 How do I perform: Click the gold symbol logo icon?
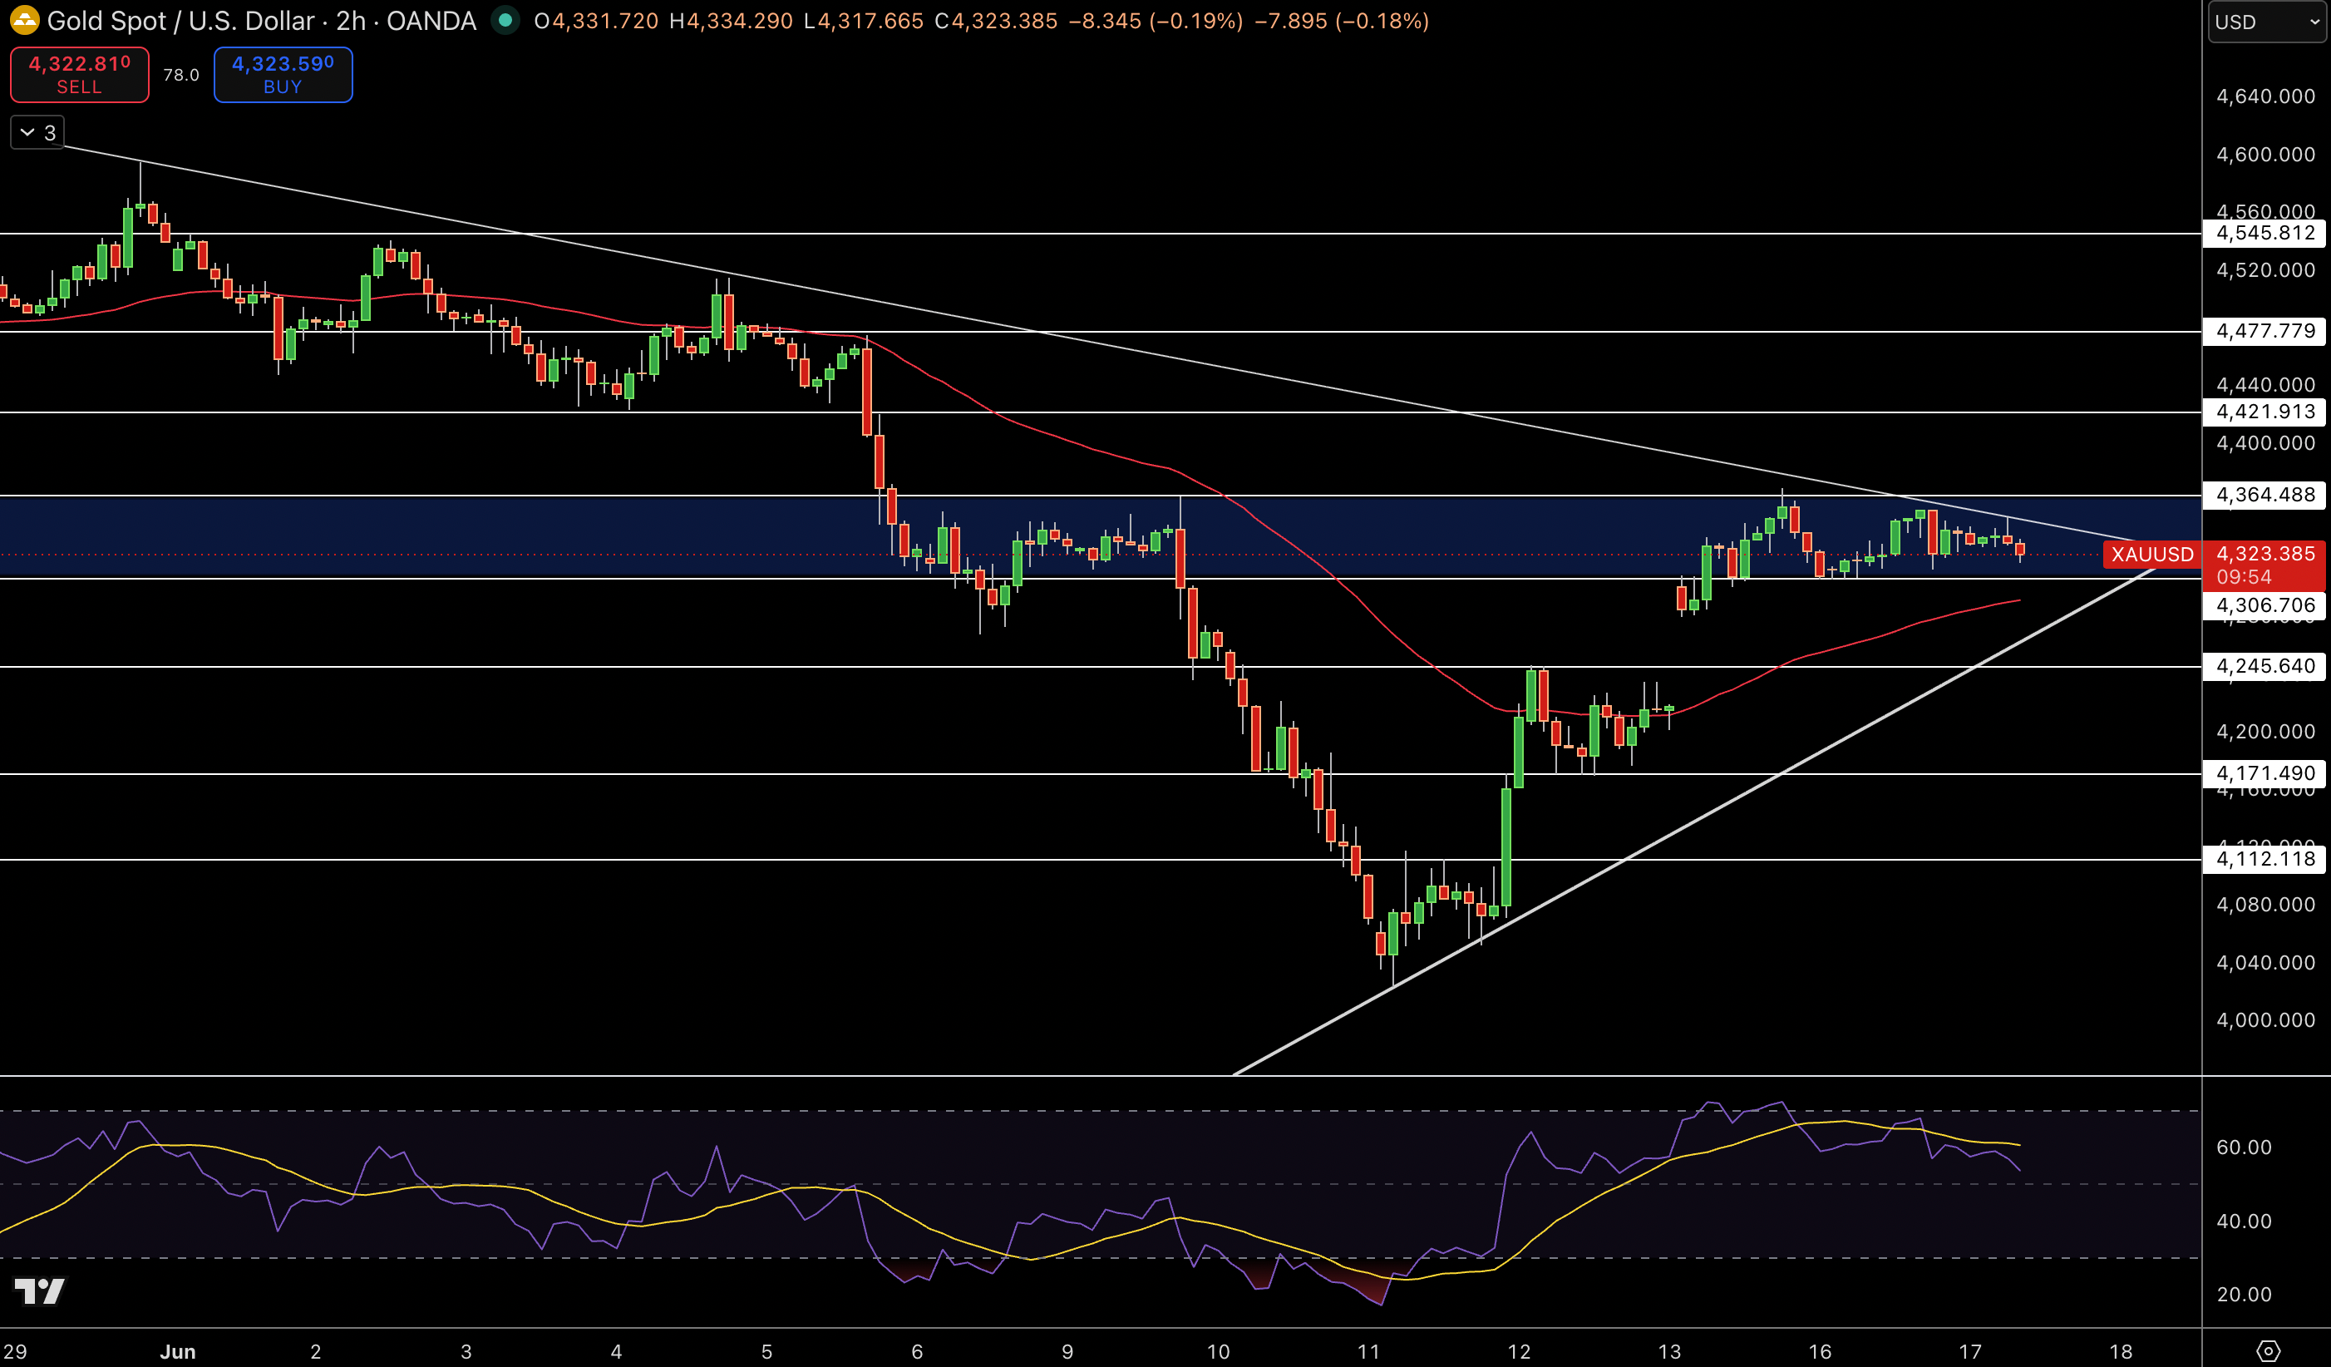24,20
